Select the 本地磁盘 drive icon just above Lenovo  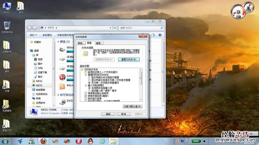tap(62, 68)
